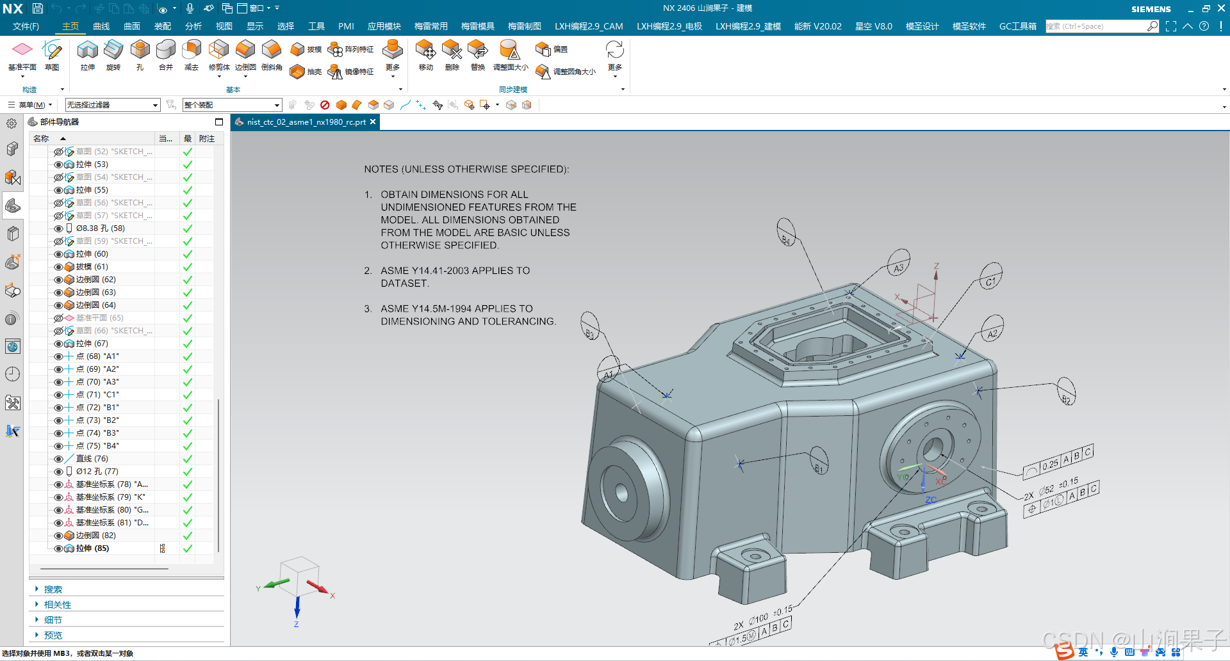
Task: Click the 替换 (Replace Face) tool
Action: [x=478, y=54]
